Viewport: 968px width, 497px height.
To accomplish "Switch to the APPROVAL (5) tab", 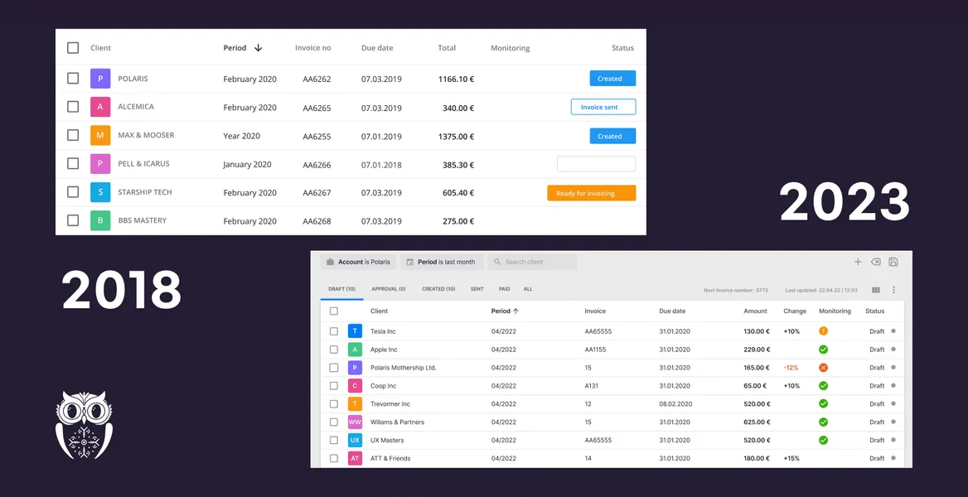I will (x=388, y=289).
